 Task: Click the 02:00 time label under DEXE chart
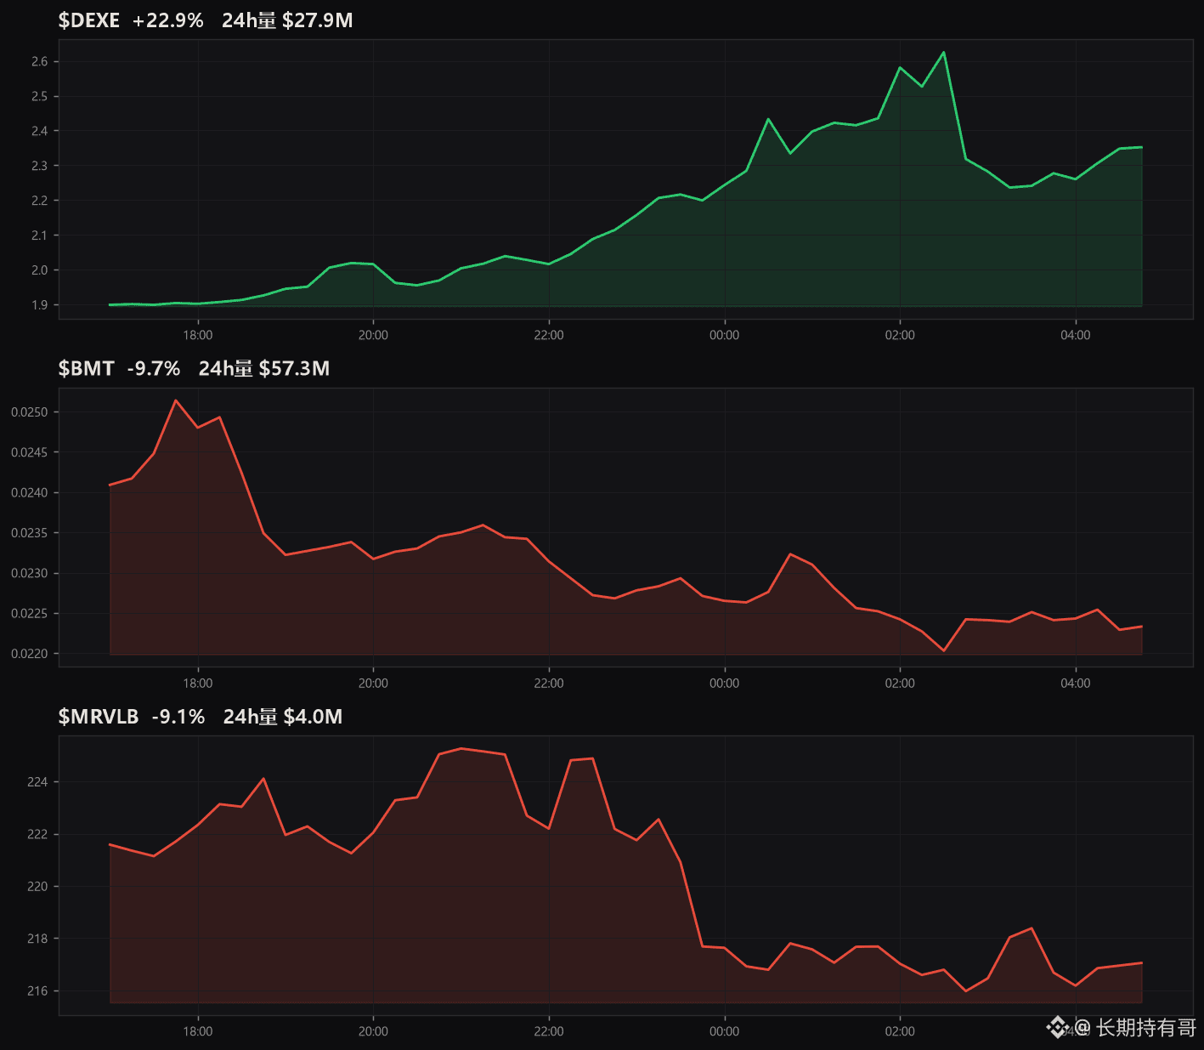(900, 335)
